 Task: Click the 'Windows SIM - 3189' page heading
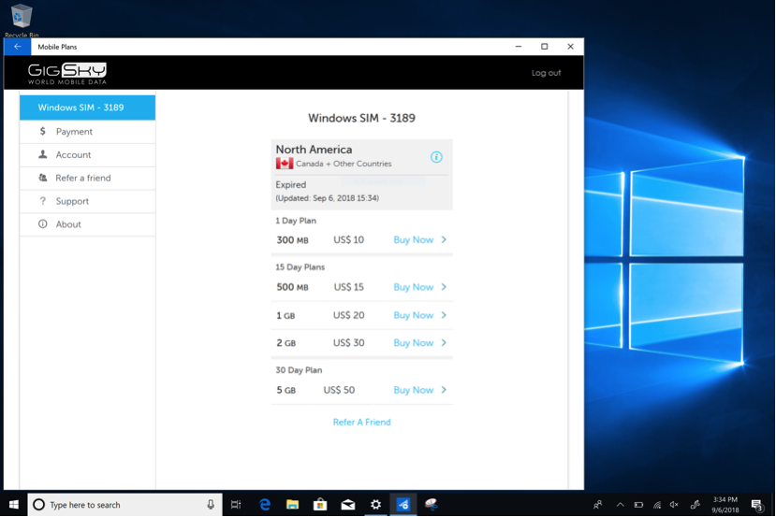point(361,118)
